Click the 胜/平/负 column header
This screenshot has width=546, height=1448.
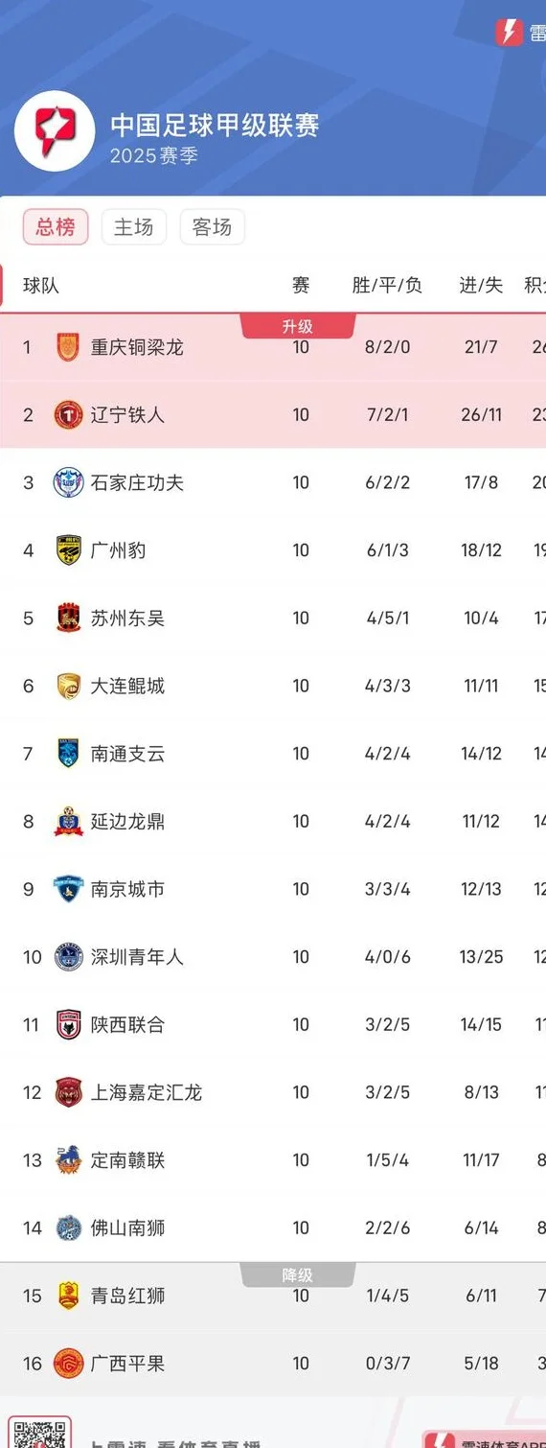[387, 285]
